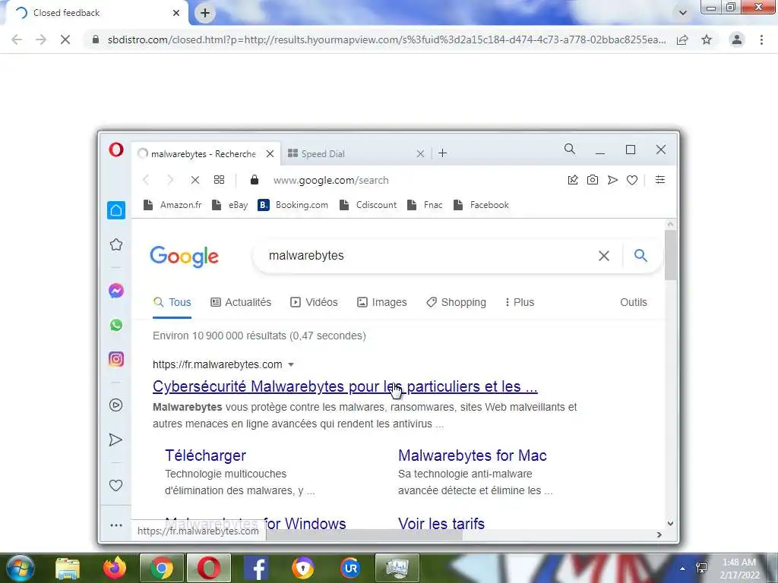Open Firefox from Windows taskbar

[x=115, y=568]
